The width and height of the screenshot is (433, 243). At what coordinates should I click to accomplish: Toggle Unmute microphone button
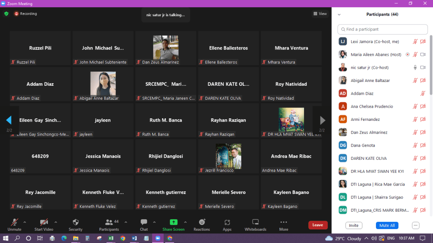pyautogui.click(x=14, y=222)
